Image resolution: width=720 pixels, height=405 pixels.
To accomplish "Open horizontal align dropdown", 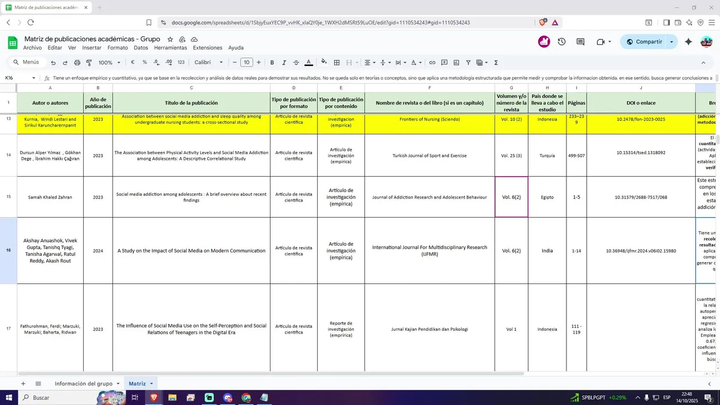I will (370, 62).
